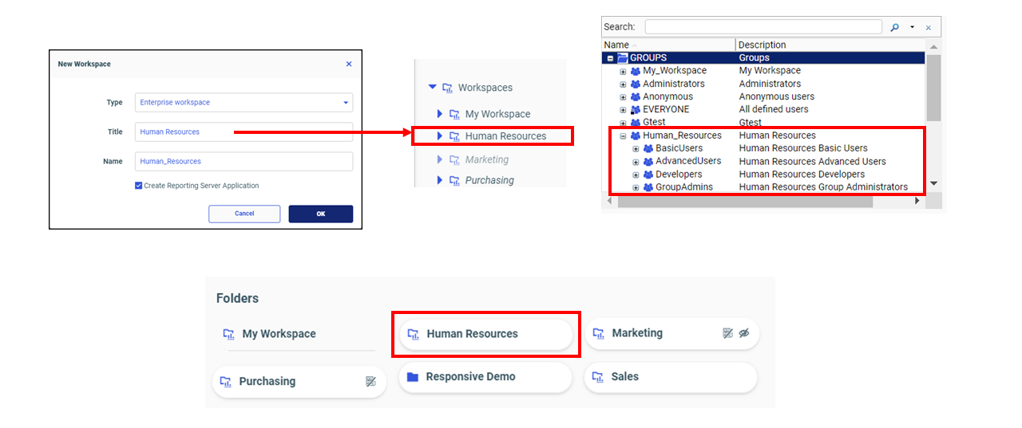Image resolution: width=1022 pixels, height=428 pixels.
Task: Click the Cancel button
Action: pyautogui.click(x=244, y=214)
